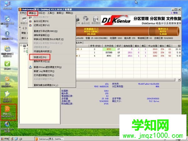Open the 分区(P) menu

click(x=42, y=13)
